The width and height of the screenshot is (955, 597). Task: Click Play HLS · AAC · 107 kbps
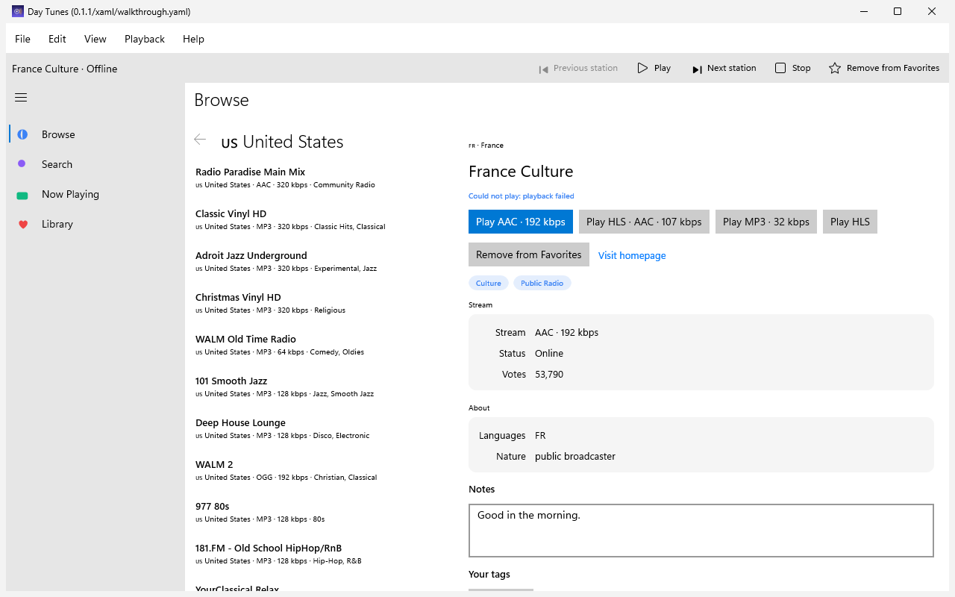point(644,222)
